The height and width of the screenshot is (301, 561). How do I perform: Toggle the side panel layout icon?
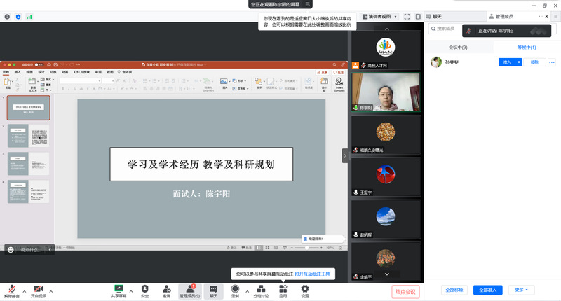point(418,16)
